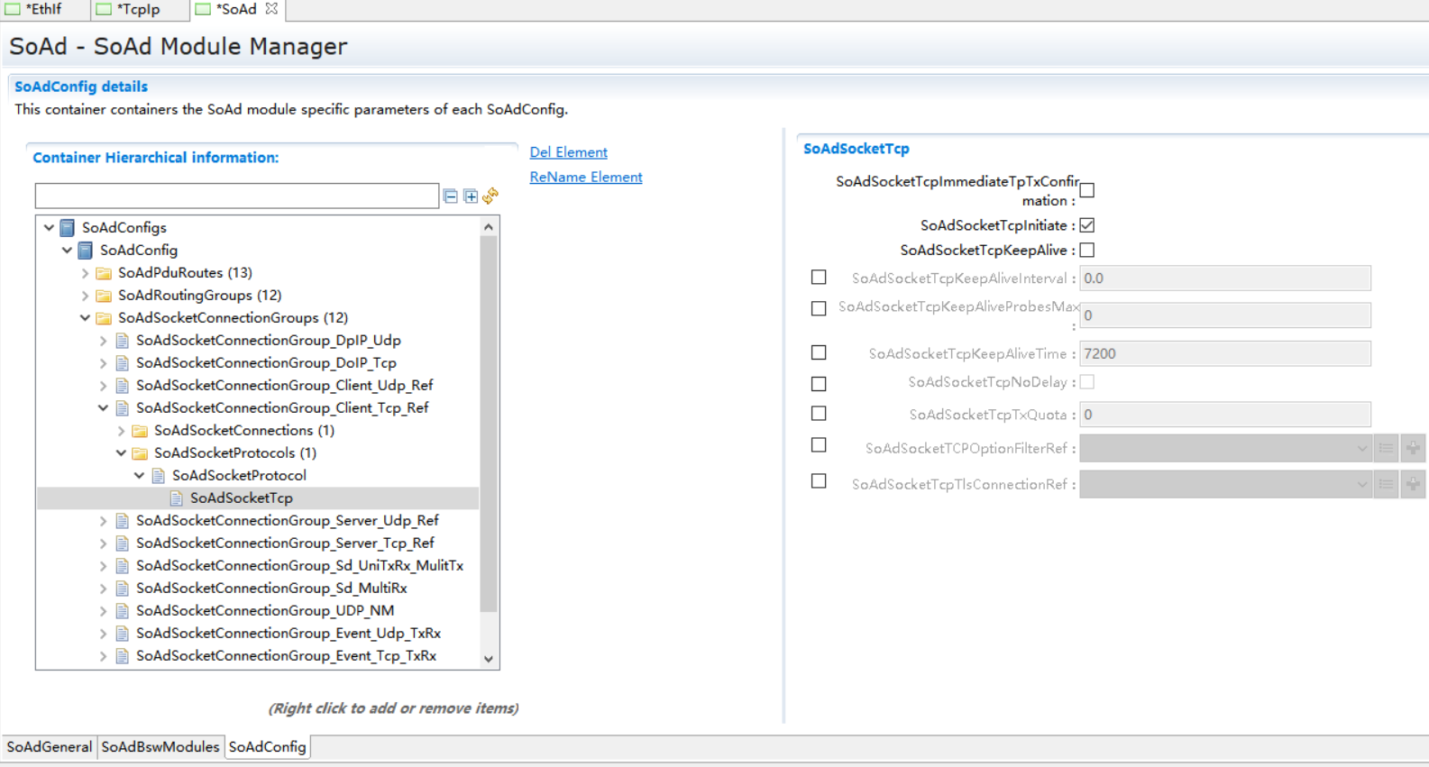Open the SoAdGeneral bottom tab

50,747
